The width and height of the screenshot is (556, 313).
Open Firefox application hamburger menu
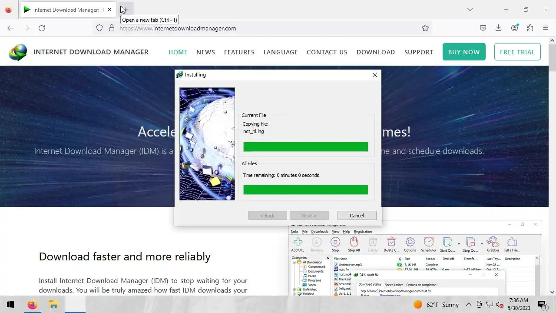pyautogui.click(x=546, y=28)
